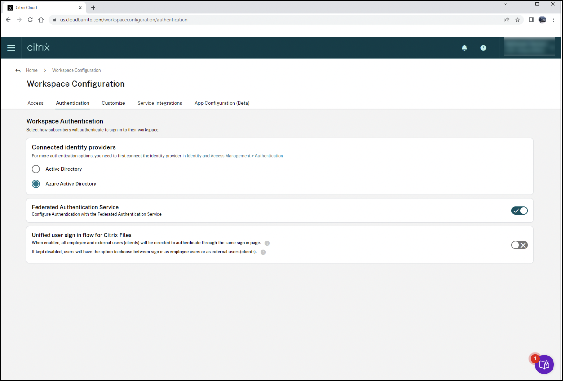Bookmark this page with star icon
The width and height of the screenshot is (563, 381).
pyautogui.click(x=518, y=20)
